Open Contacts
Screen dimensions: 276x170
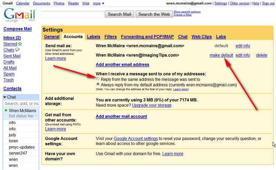click(12, 89)
